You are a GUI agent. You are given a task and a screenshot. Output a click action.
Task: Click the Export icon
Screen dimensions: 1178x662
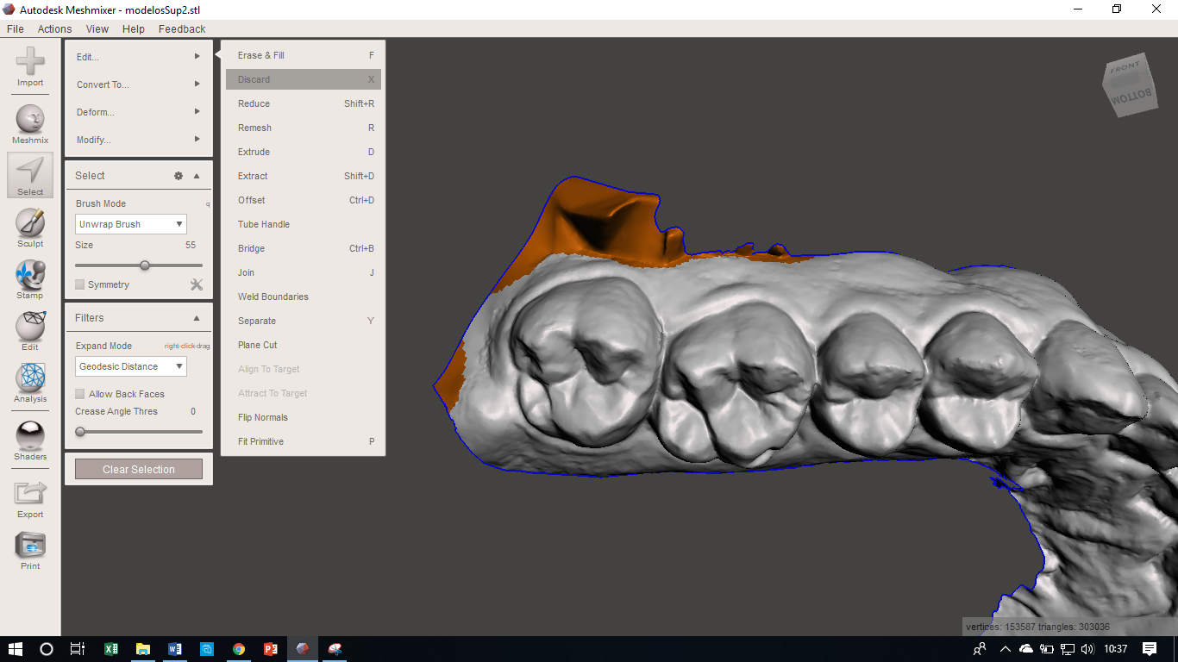point(30,500)
